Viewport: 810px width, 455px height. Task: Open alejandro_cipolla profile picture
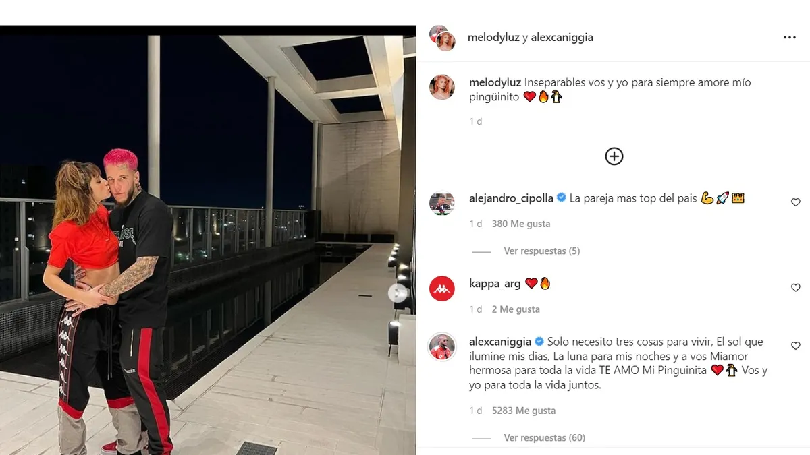(442, 203)
